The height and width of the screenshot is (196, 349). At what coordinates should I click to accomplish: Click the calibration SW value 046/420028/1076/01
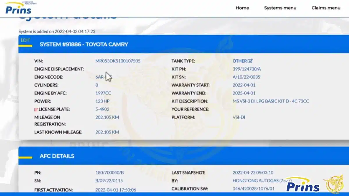coord(254,189)
